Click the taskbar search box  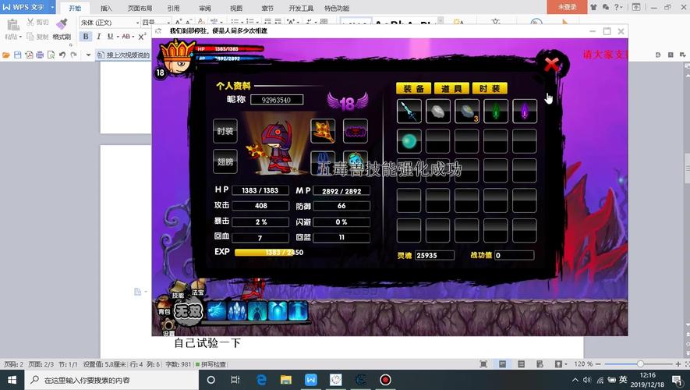[111, 380]
